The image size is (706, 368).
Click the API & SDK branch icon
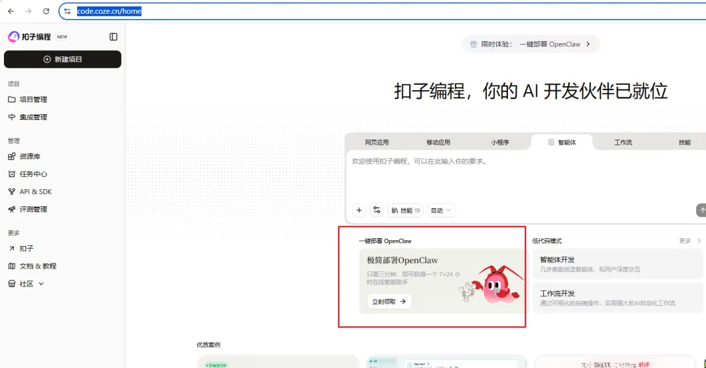click(x=12, y=191)
